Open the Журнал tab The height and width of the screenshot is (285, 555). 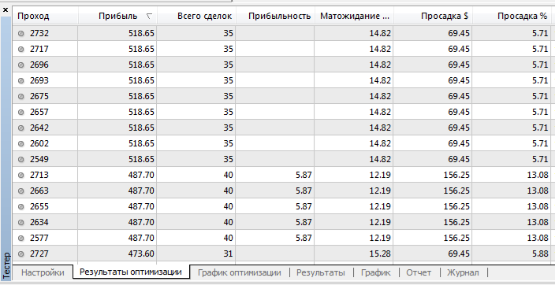[x=463, y=272]
